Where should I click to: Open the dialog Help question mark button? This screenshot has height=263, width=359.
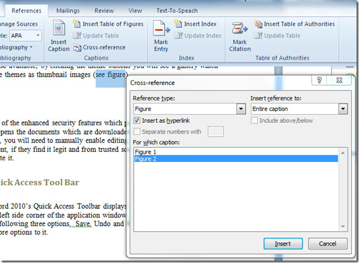coord(319,80)
